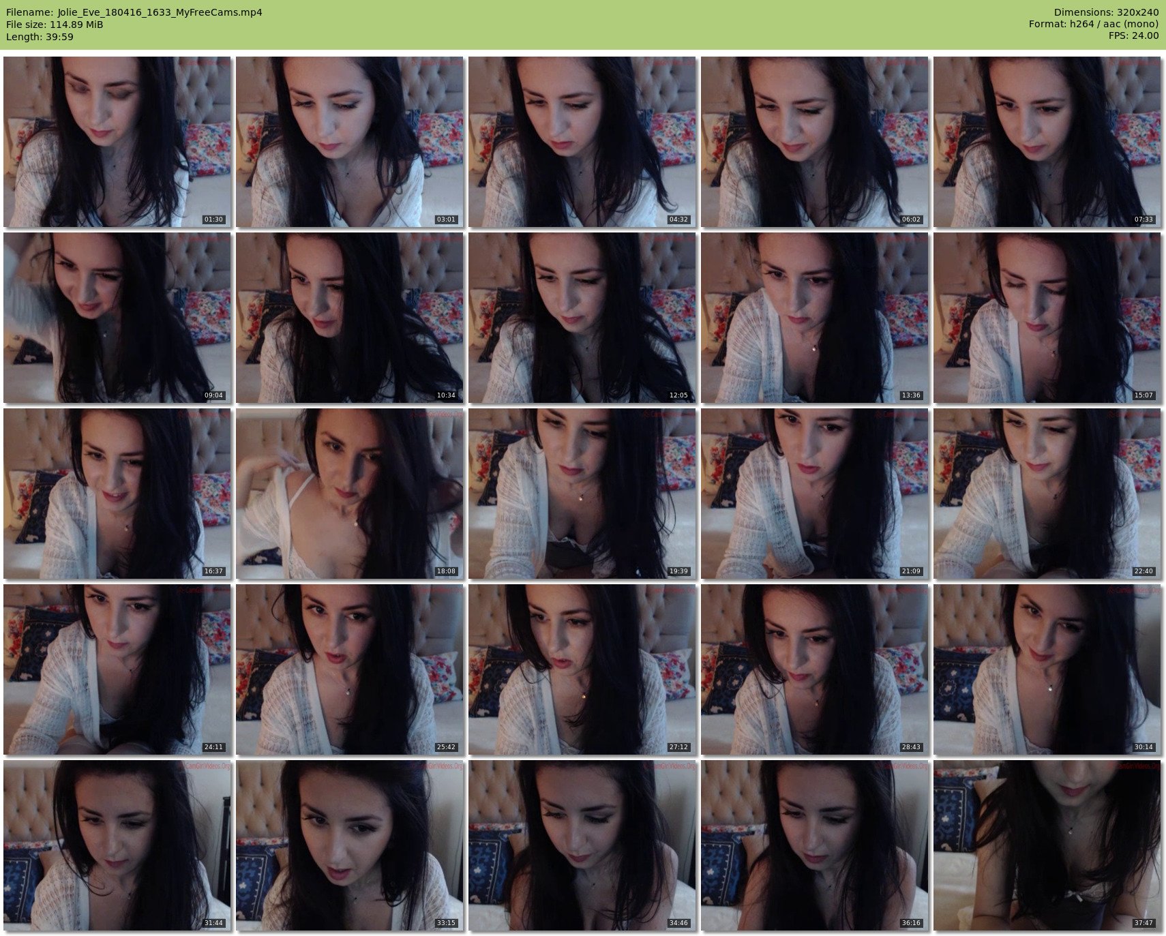Open the frame timestamped 21:09
Image resolution: width=1166 pixels, height=936 pixels.
coord(815,494)
